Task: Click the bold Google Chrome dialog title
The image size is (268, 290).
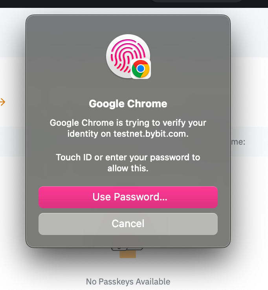Action: coord(128,104)
